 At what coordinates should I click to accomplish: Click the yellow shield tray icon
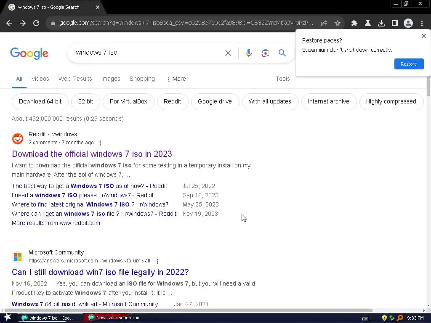coord(384,318)
